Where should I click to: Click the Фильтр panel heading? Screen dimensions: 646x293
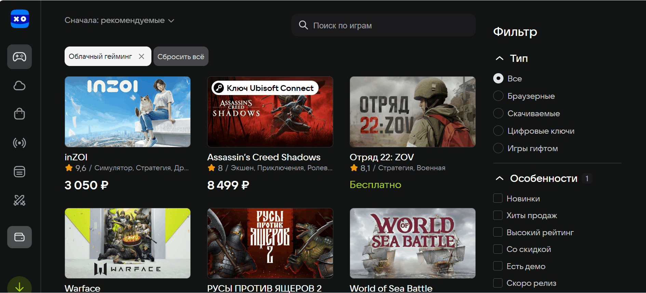tap(515, 32)
